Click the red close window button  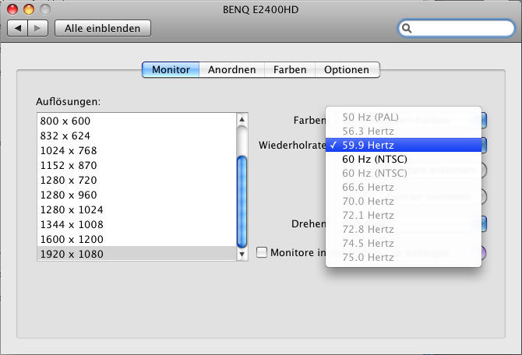click(x=13, y=9)
